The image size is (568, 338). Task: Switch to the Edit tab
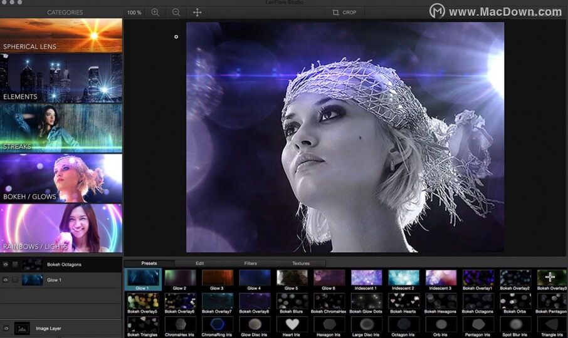(x=199, y=263)
